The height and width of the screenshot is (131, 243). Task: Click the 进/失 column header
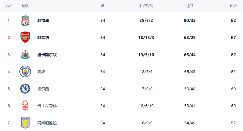[x=190, y=6]
